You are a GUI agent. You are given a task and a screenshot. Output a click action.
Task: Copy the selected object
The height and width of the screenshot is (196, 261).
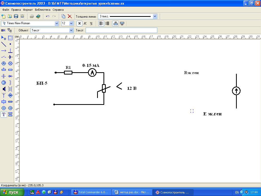[x=63, y=16]
